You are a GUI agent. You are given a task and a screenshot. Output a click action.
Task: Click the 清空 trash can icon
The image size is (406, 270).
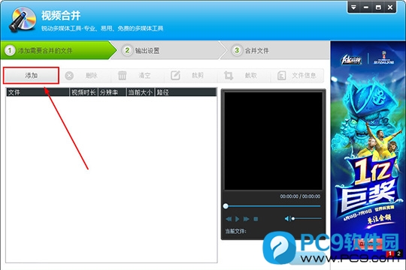coord(123,76)
